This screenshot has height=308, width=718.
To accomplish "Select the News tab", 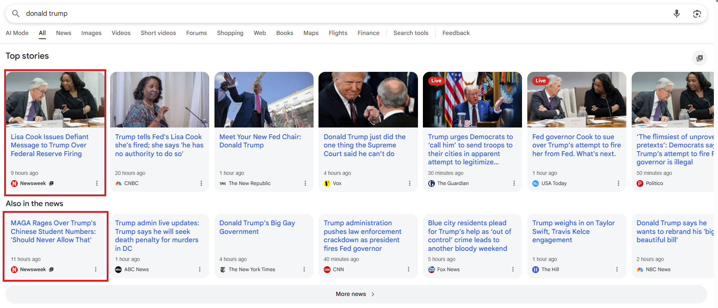I will [x=64, y=33].
